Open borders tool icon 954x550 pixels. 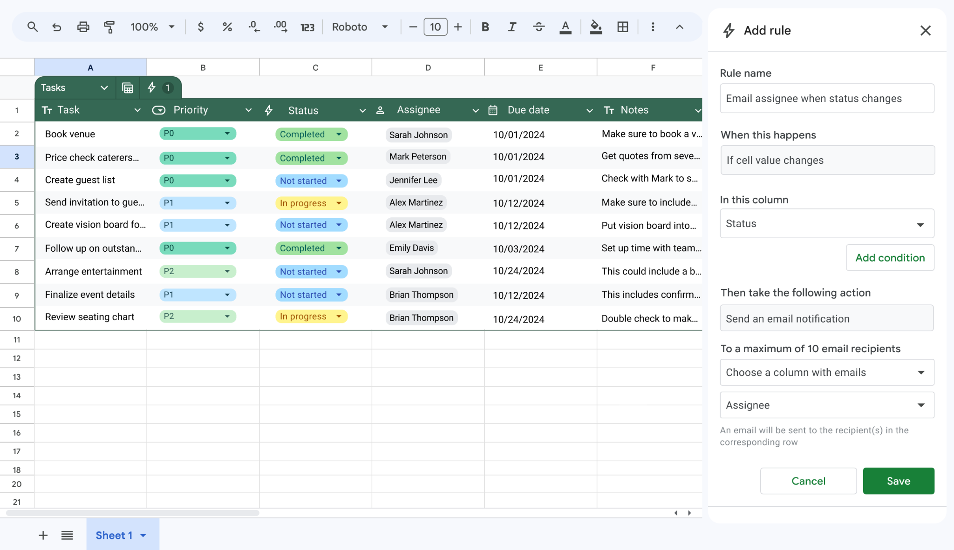623,27
